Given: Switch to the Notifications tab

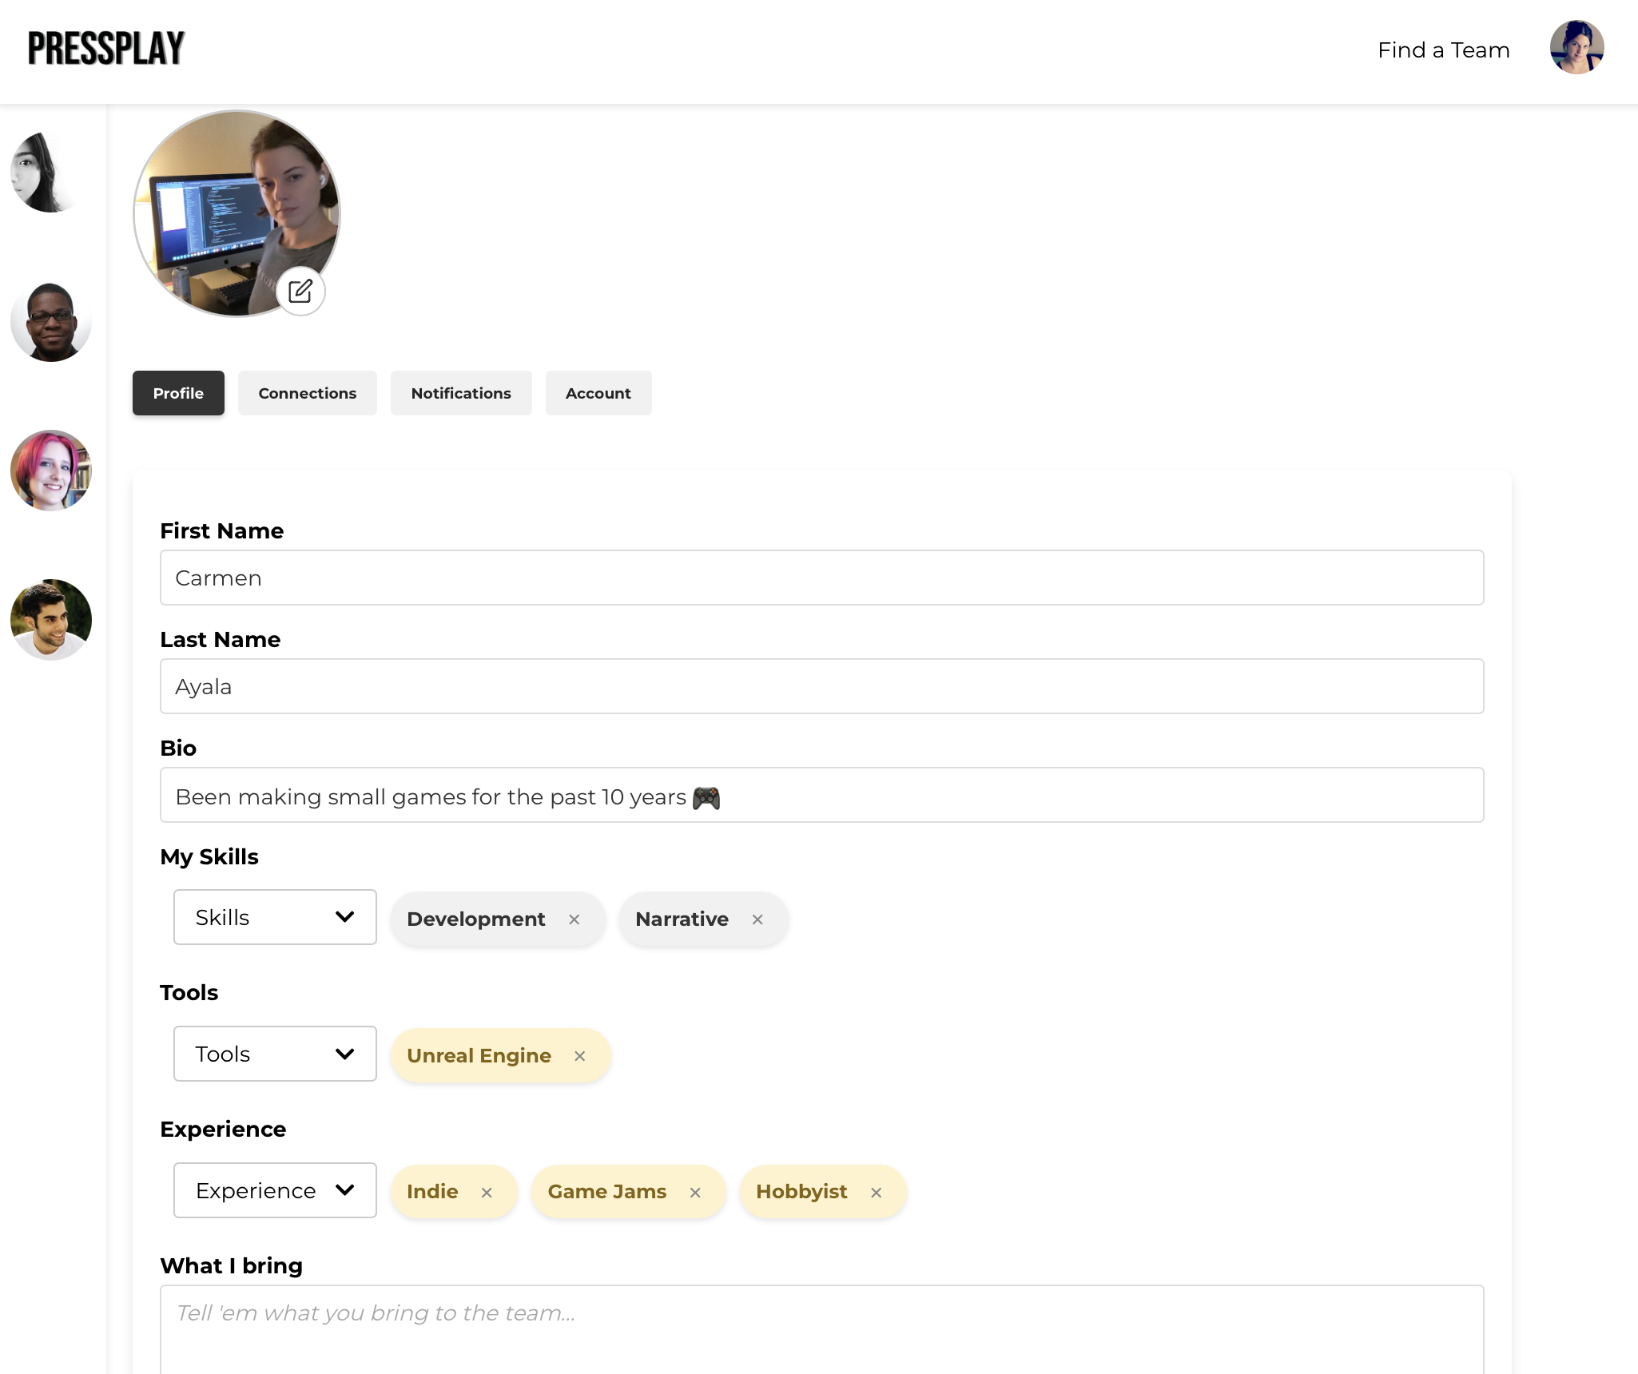Looking at the screenshot, I should pyautogui.click(x=460, y=393).
